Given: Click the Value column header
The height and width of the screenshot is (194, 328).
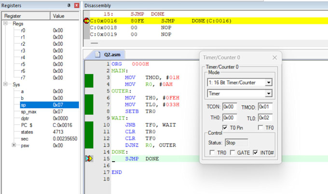Looking at the screenshot, I should (x=65, y=16).
